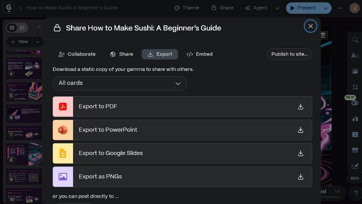Click the analytics chart icon in the sidebar
Image resolution: width=362 pixels, height=204 pixels.
click(x=355, y=119)
